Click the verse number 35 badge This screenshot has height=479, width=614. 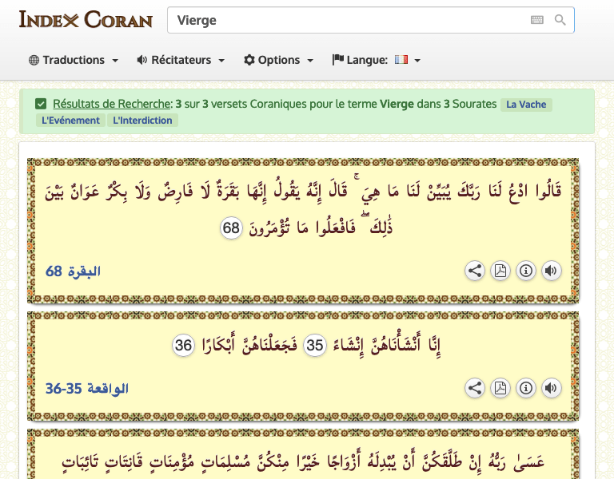315,345
